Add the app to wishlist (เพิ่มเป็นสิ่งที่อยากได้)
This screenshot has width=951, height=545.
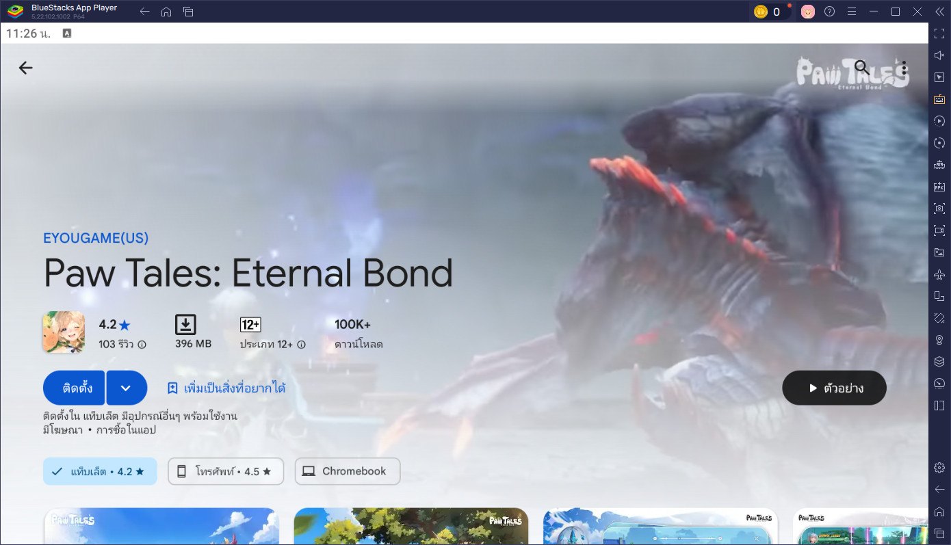(226, 388)
